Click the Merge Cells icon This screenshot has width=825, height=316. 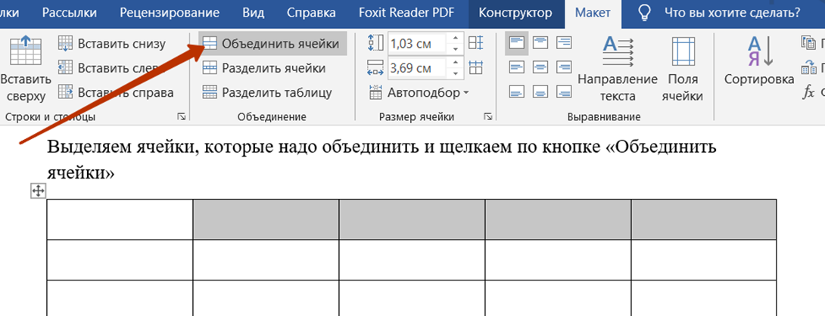(210, 44)
